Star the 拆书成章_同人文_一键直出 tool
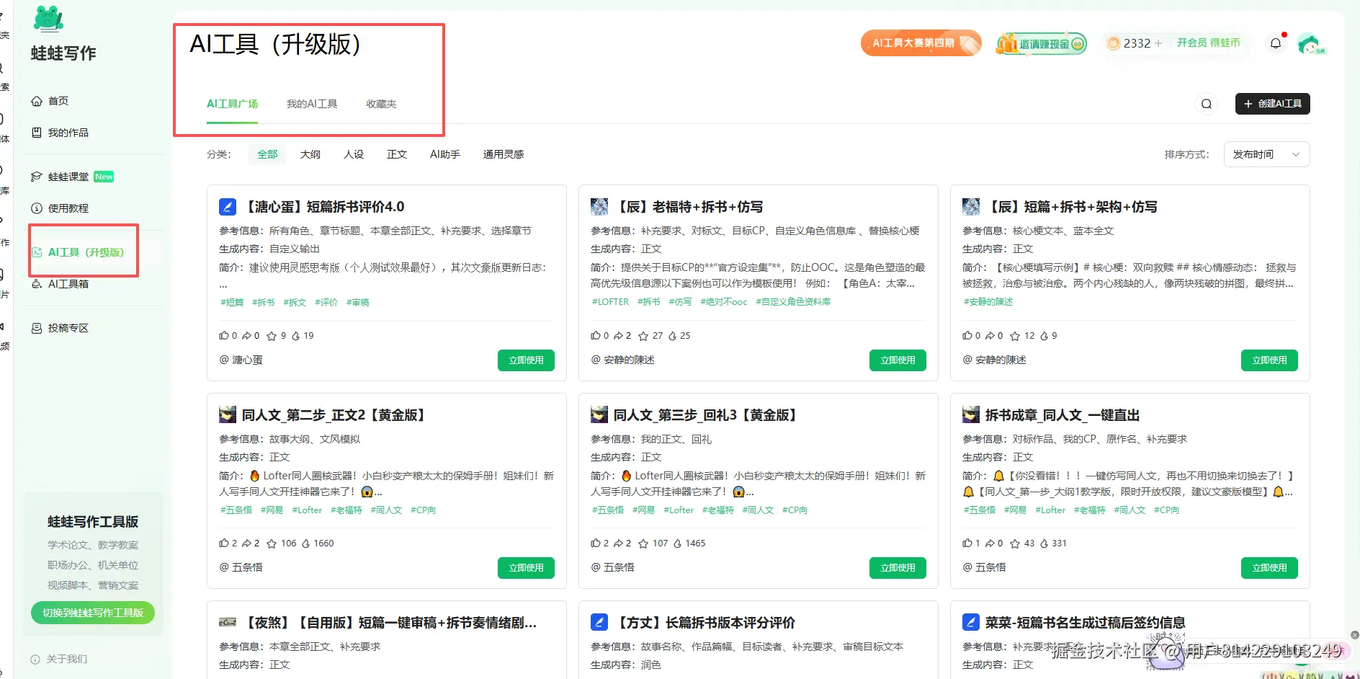1360x679 pixels. (x=1015, y=543)
